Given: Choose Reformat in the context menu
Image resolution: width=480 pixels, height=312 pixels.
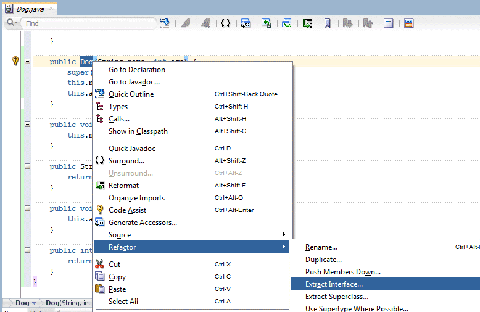Looking at the screenshot, I should pos(193,186).
